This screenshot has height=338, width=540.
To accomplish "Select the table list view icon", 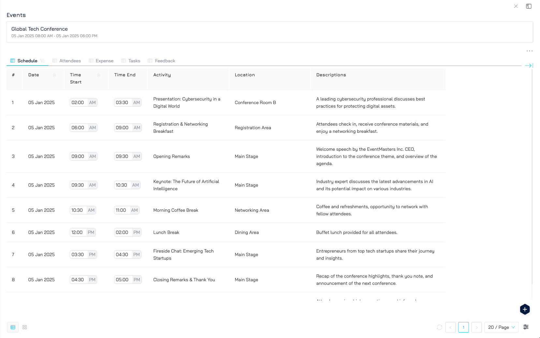I will tap(13, 327).
